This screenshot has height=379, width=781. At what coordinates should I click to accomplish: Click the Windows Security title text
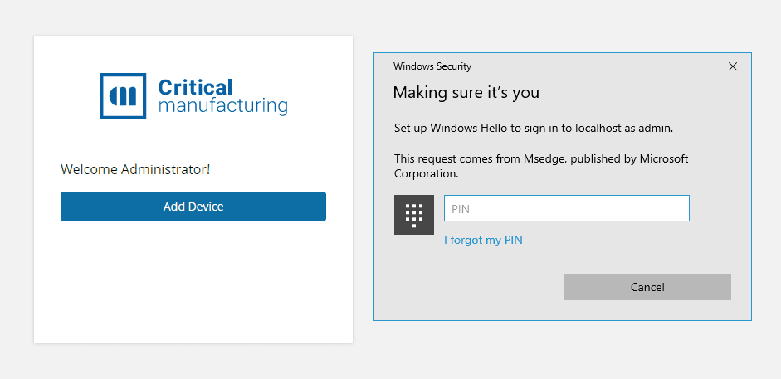point(432,66)
